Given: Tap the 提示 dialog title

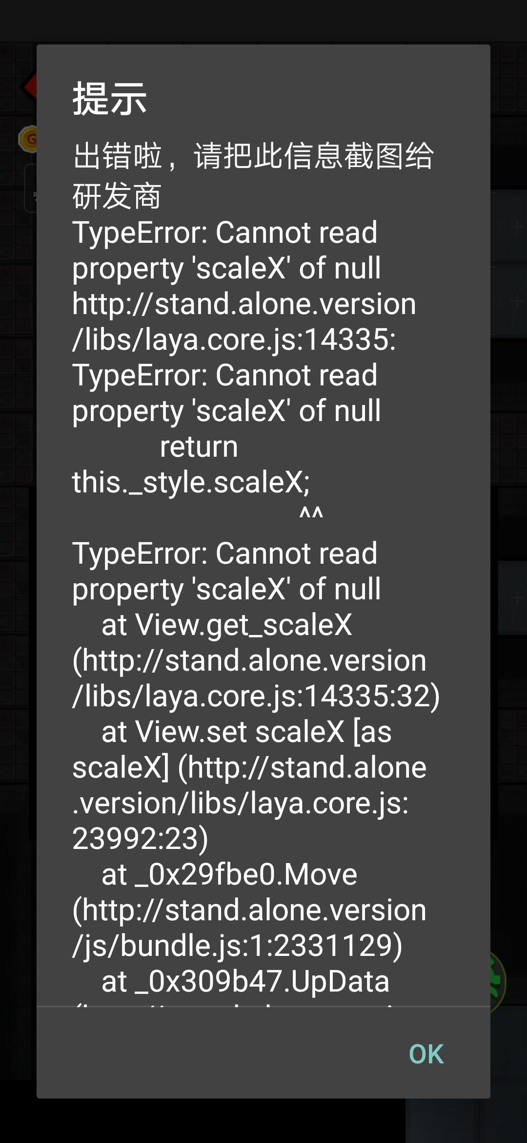Looking at the screenshot, I should point(109,99).
